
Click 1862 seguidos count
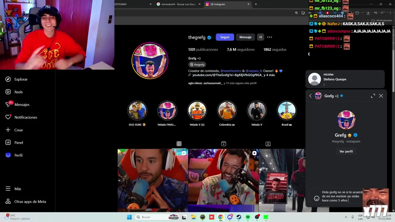(275, 49)
